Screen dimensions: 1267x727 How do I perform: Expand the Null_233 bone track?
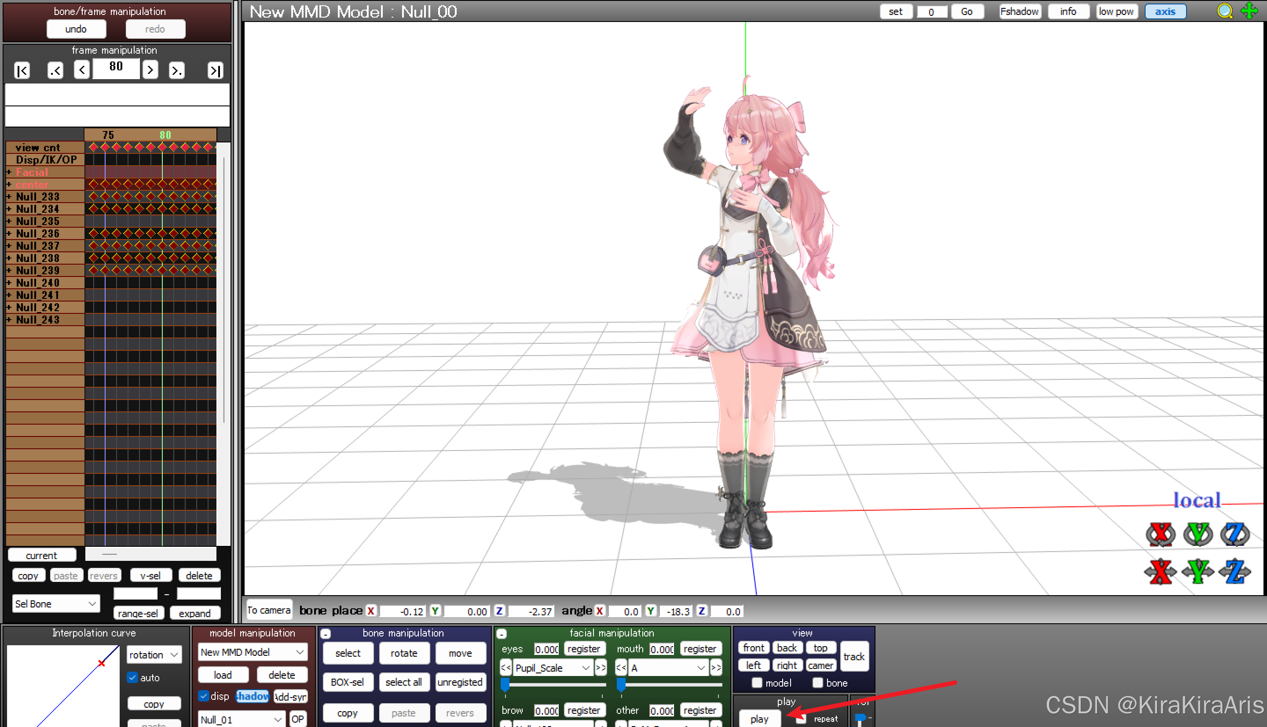9,197
